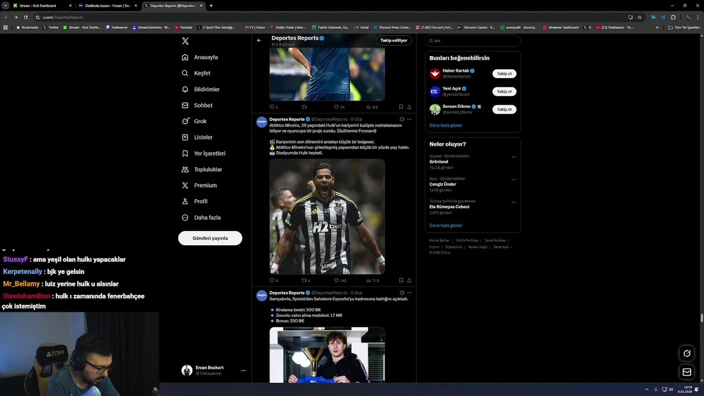This screenshot has height=396, width=704.
Task: Open Gmail bookmark
Action: [x=361, y=27]
